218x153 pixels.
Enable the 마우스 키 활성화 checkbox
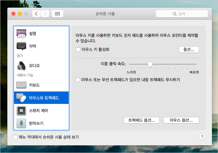78,49
